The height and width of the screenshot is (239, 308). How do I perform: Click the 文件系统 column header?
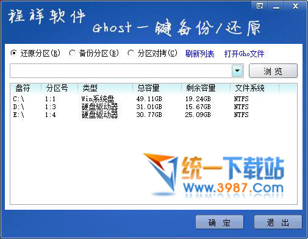click(x=254, y=88)
